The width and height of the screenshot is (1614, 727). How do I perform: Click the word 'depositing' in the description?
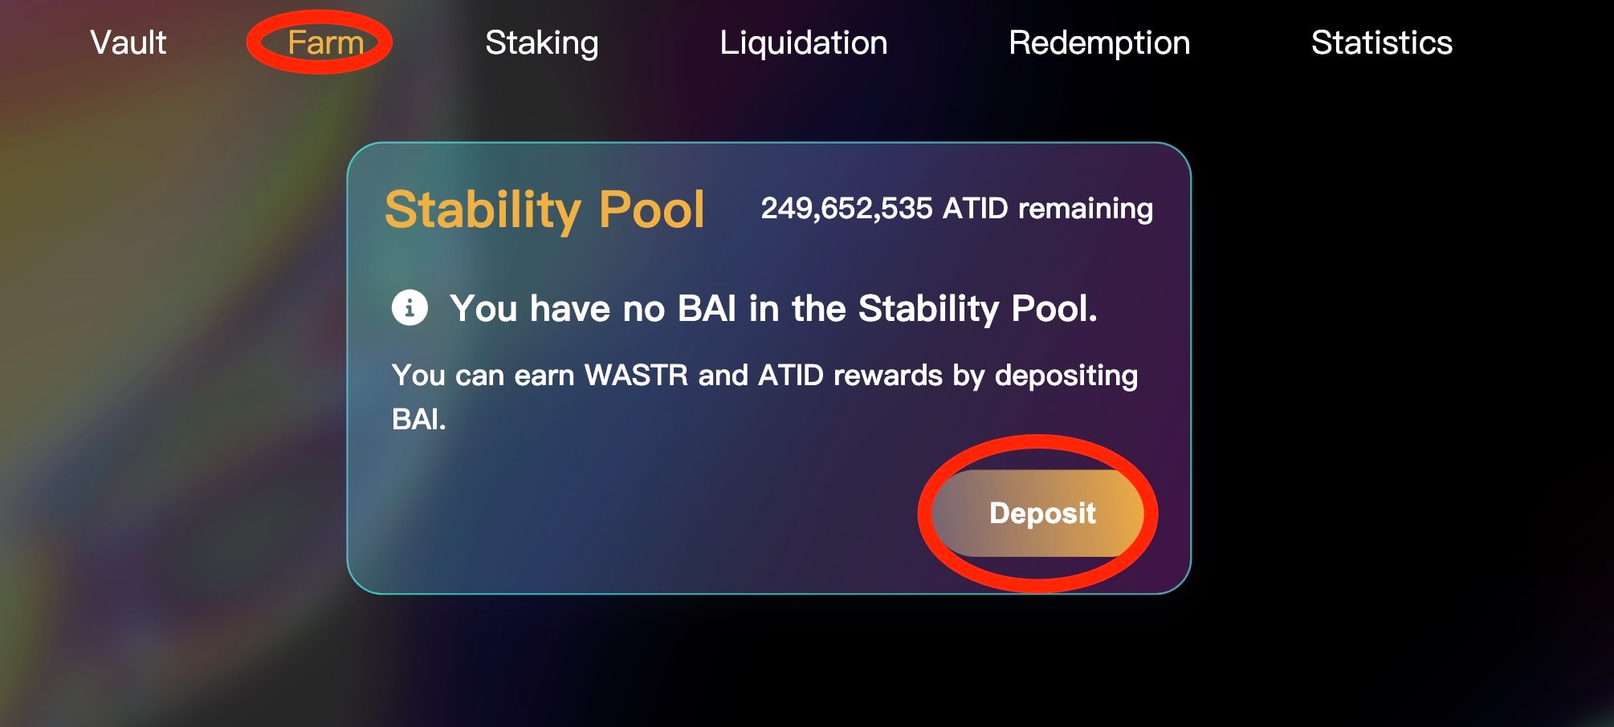(x=1066, y=376)
